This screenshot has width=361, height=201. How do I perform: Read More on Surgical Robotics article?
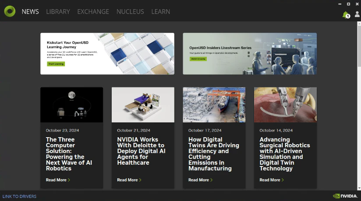click(270, 180)
